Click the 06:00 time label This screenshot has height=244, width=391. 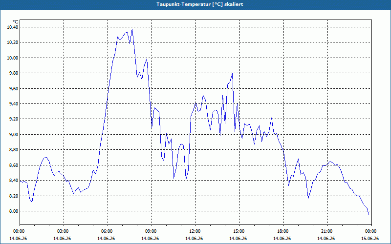coord(108,231)
